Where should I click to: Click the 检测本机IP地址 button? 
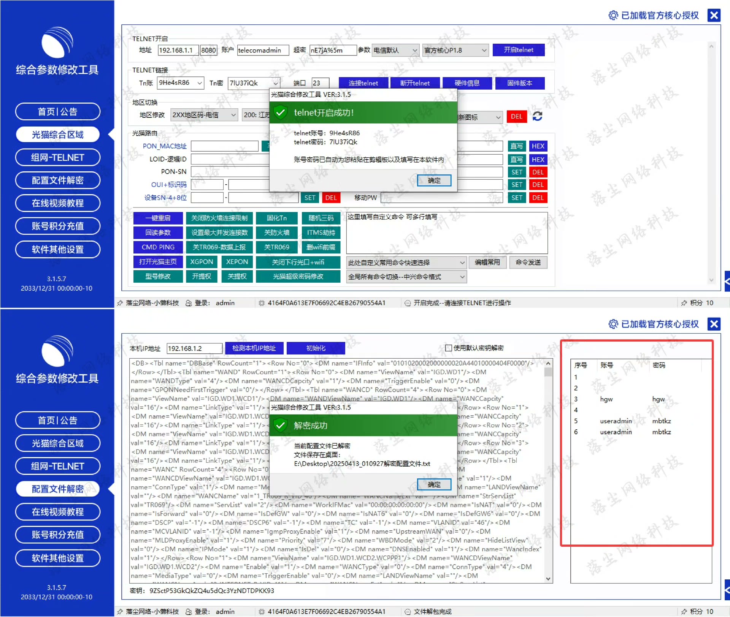254,348
